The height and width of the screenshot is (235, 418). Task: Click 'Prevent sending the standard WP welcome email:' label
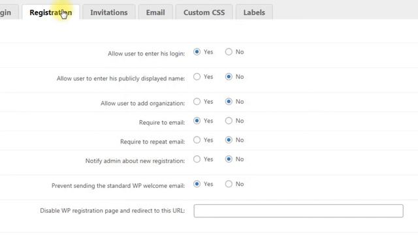pos(118,185)
